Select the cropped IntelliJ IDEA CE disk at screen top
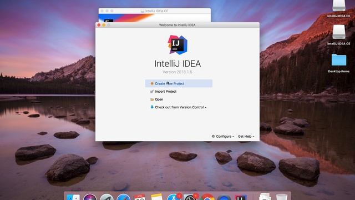 pyautogui.click(x=339, y=9)
